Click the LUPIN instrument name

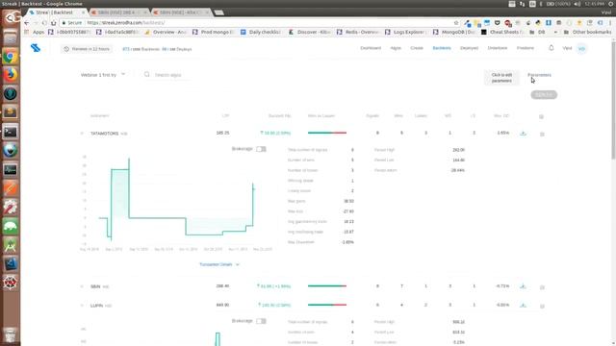(96, 306)
